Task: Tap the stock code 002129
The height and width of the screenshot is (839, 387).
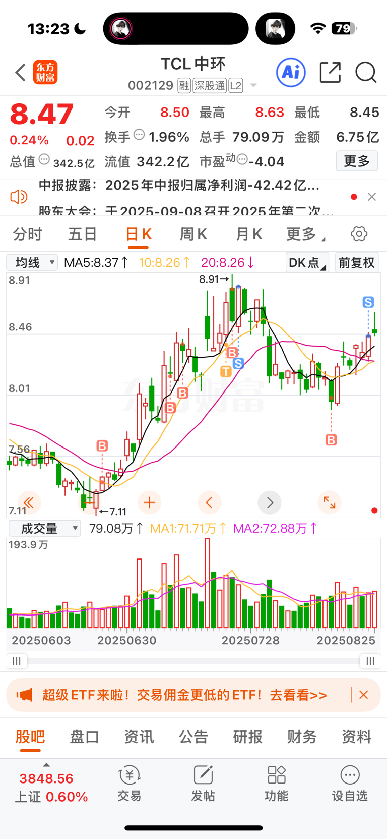Action: point(151,85)
